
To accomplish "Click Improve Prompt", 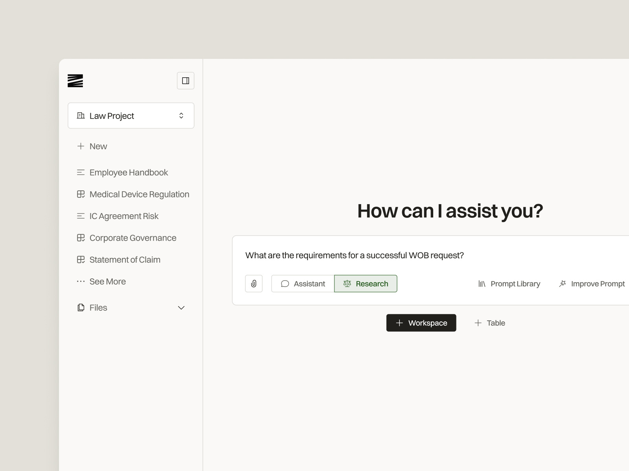I will (x=592, y=284).
